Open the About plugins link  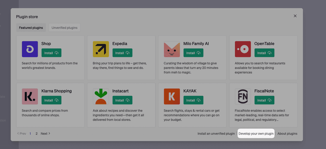tap(287, 134)
